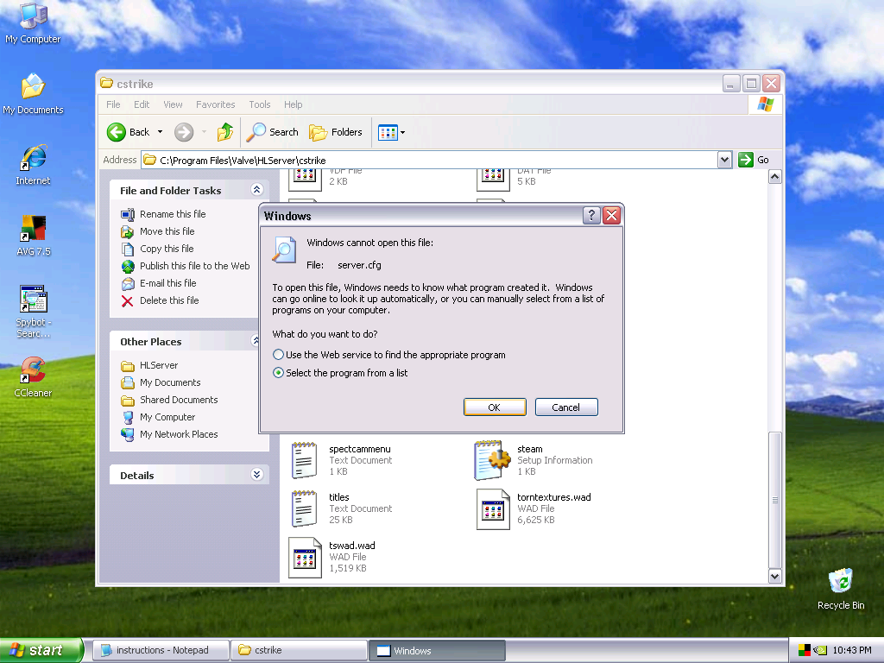Click the Go button

(x=754, y=160)
